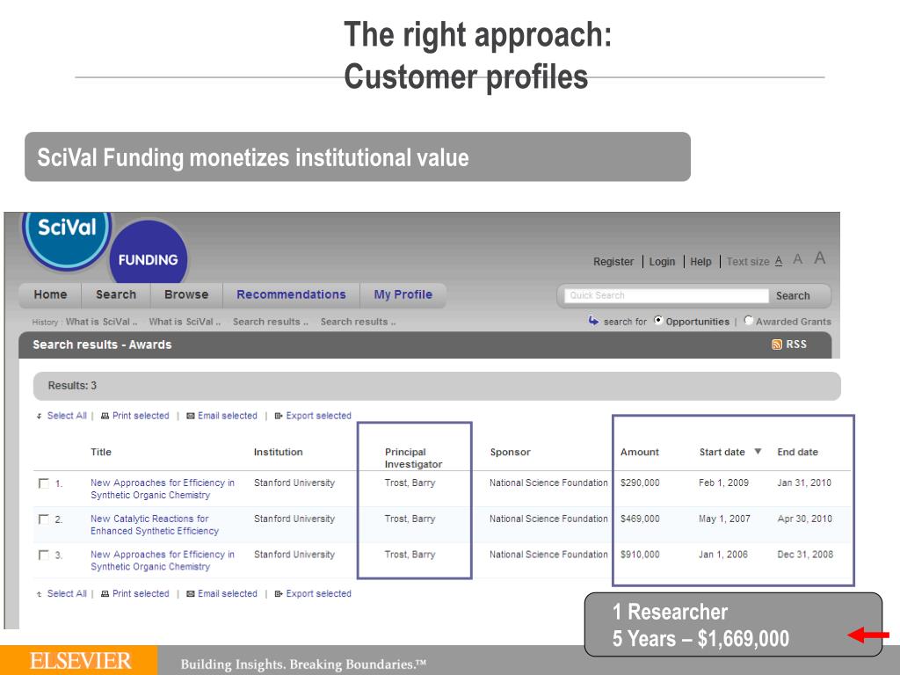Click the top Export selected link
The image size is (900, 675).
click(x=318, y=416)
